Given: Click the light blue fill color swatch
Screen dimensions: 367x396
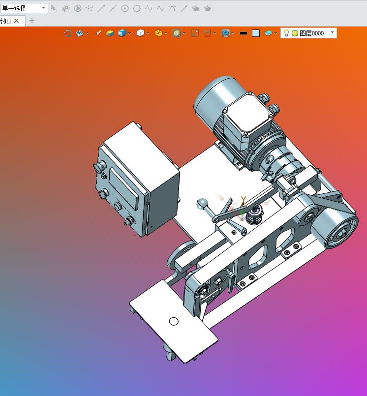Looking at the screenshot, I should 256,33.
